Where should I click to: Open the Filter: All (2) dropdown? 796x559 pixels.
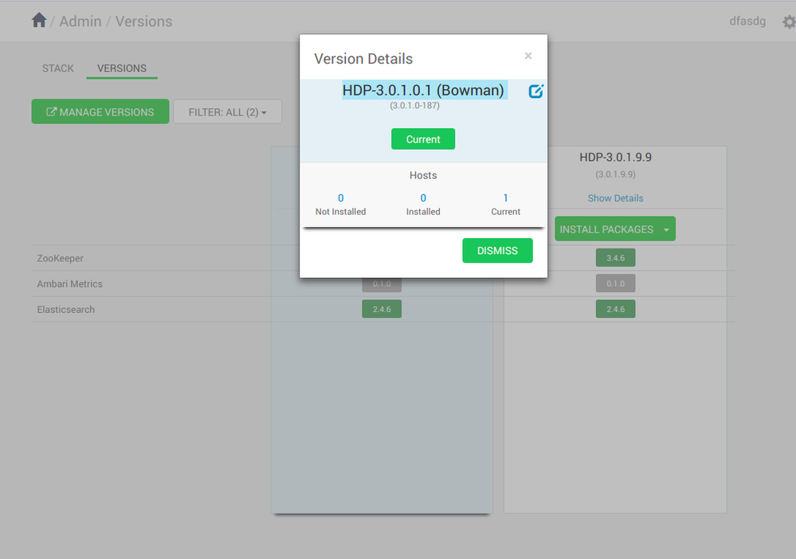coord(227,111)
